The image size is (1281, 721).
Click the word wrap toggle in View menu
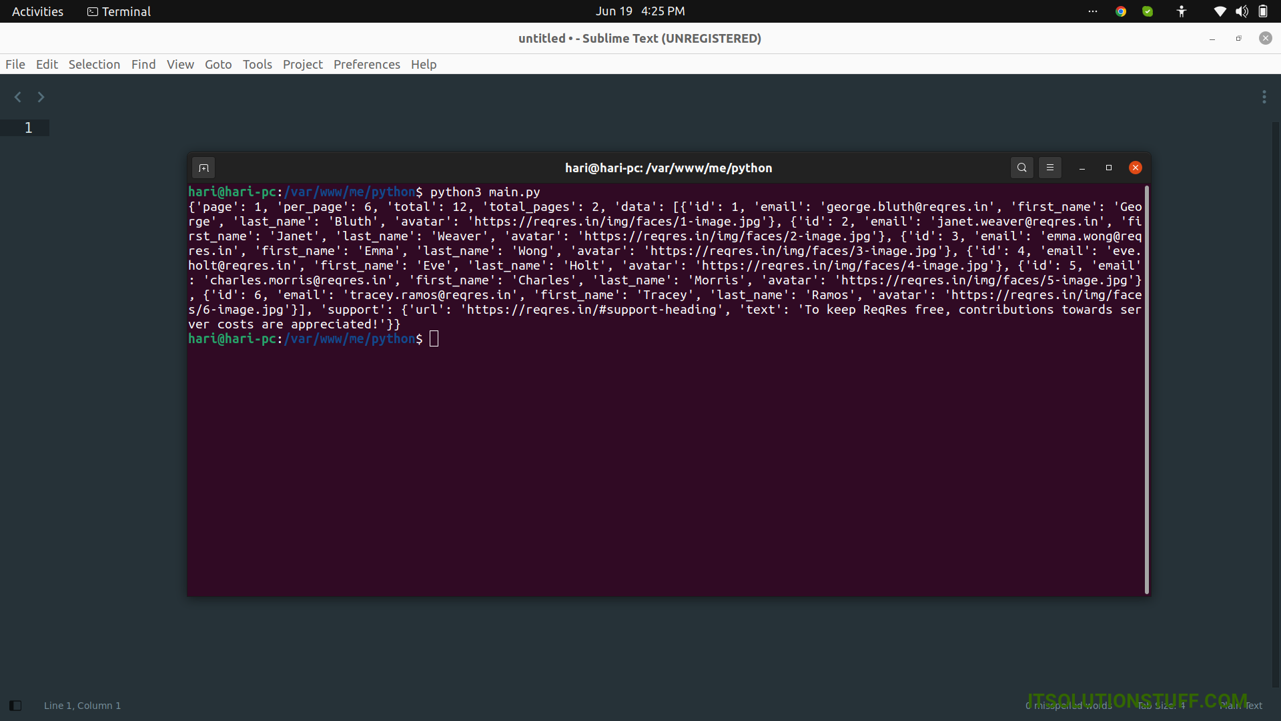click(179, 63)
